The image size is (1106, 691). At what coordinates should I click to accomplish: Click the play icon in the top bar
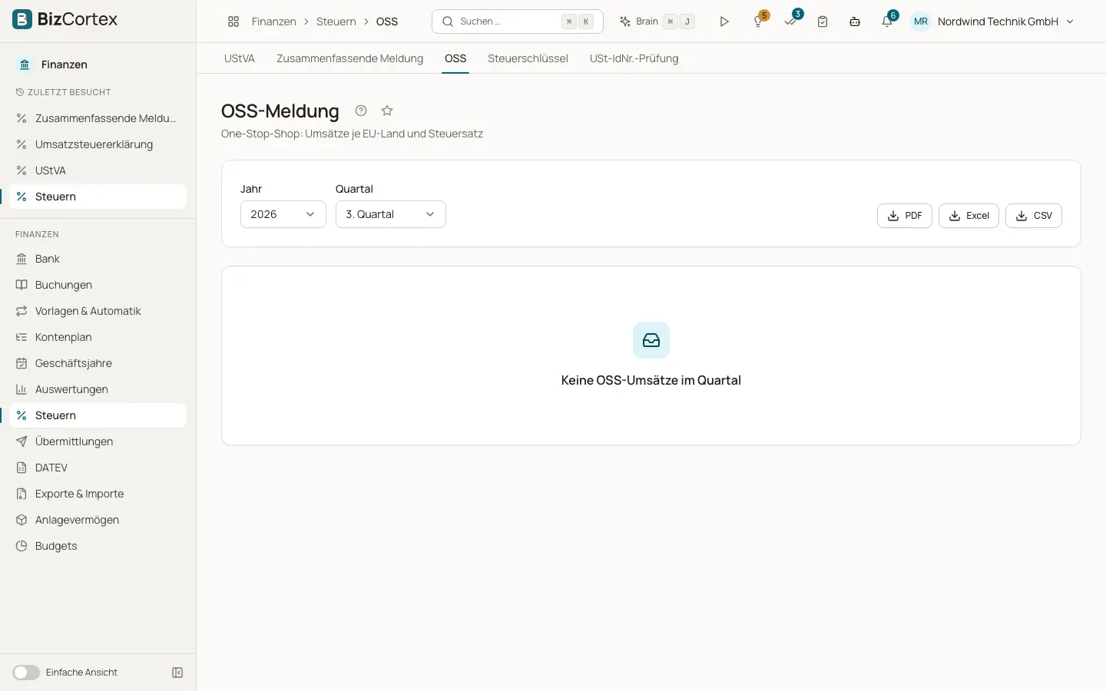point(724,21)
